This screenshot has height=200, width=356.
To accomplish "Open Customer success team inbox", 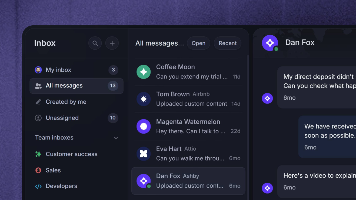I will click(x=76, y=154).
